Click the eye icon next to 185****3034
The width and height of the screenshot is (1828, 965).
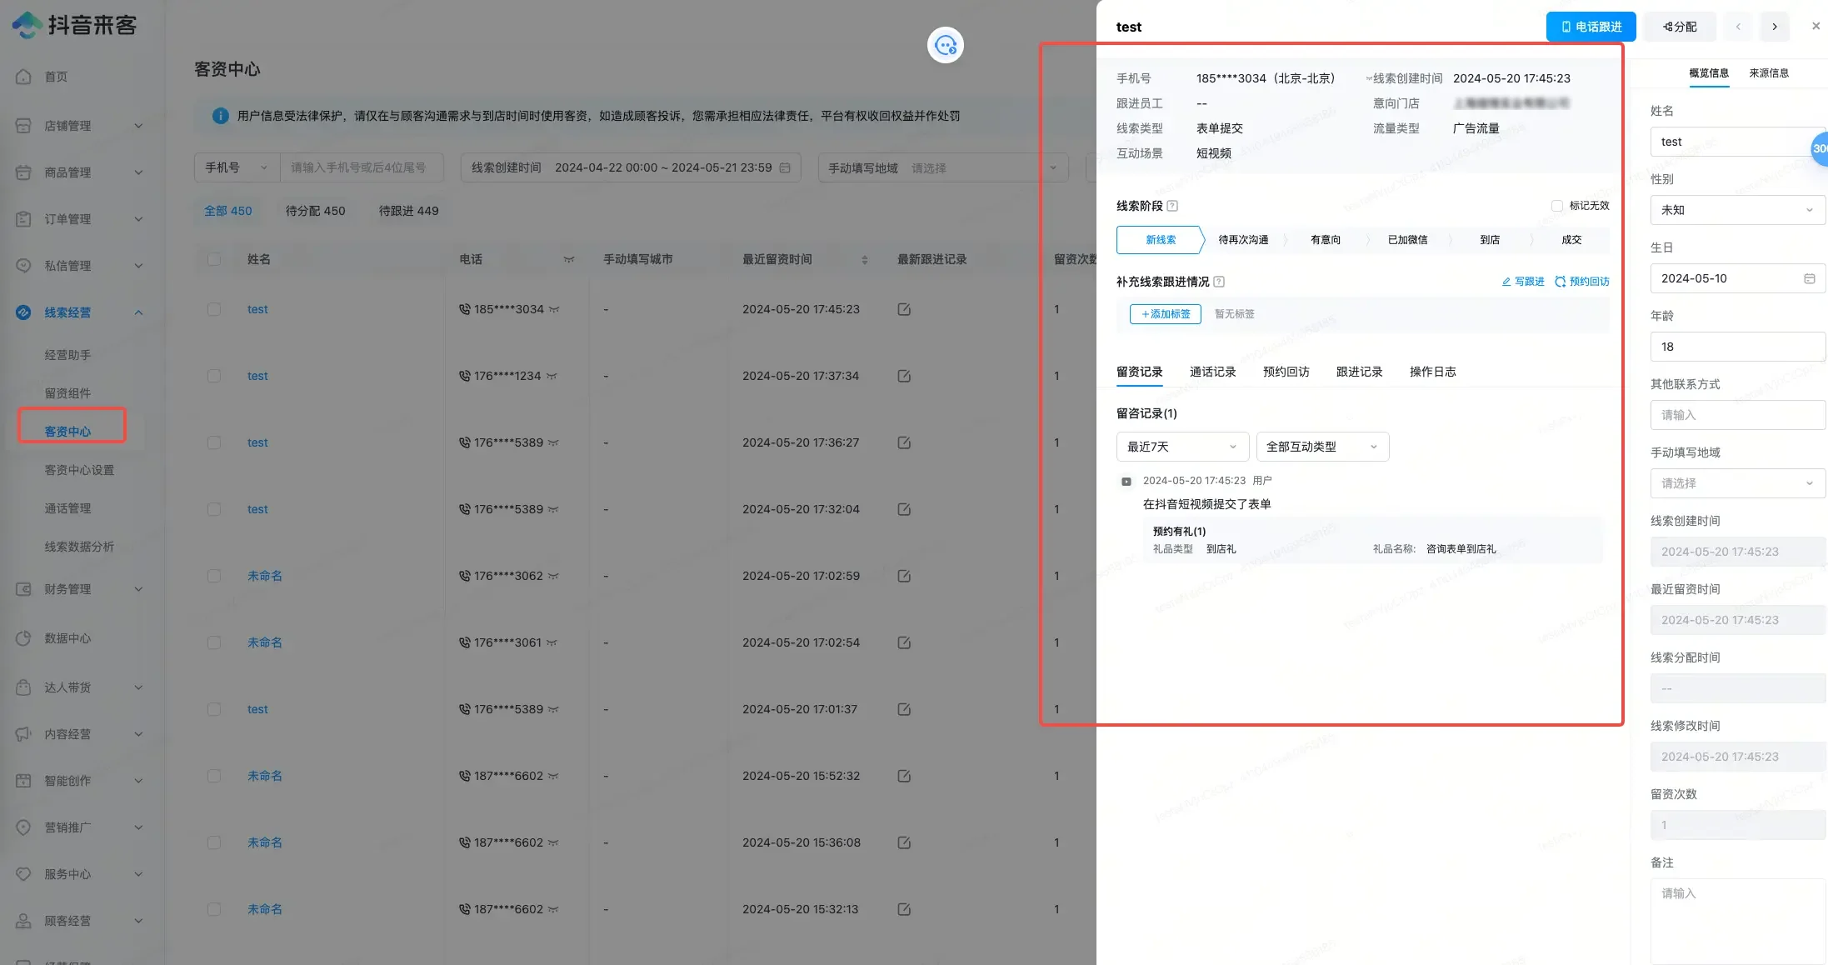(x=554, y=310)
